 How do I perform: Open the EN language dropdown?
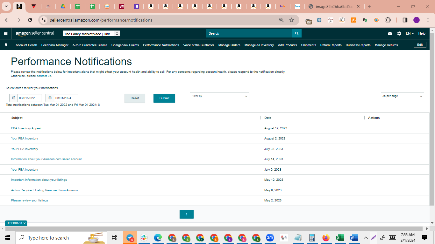(x=410, y=33)
